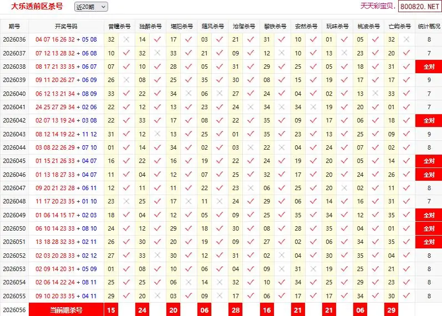Click the red checkmark beside 14 in row 2026036
The image size is (442, 316).
[x=158, y=39]
